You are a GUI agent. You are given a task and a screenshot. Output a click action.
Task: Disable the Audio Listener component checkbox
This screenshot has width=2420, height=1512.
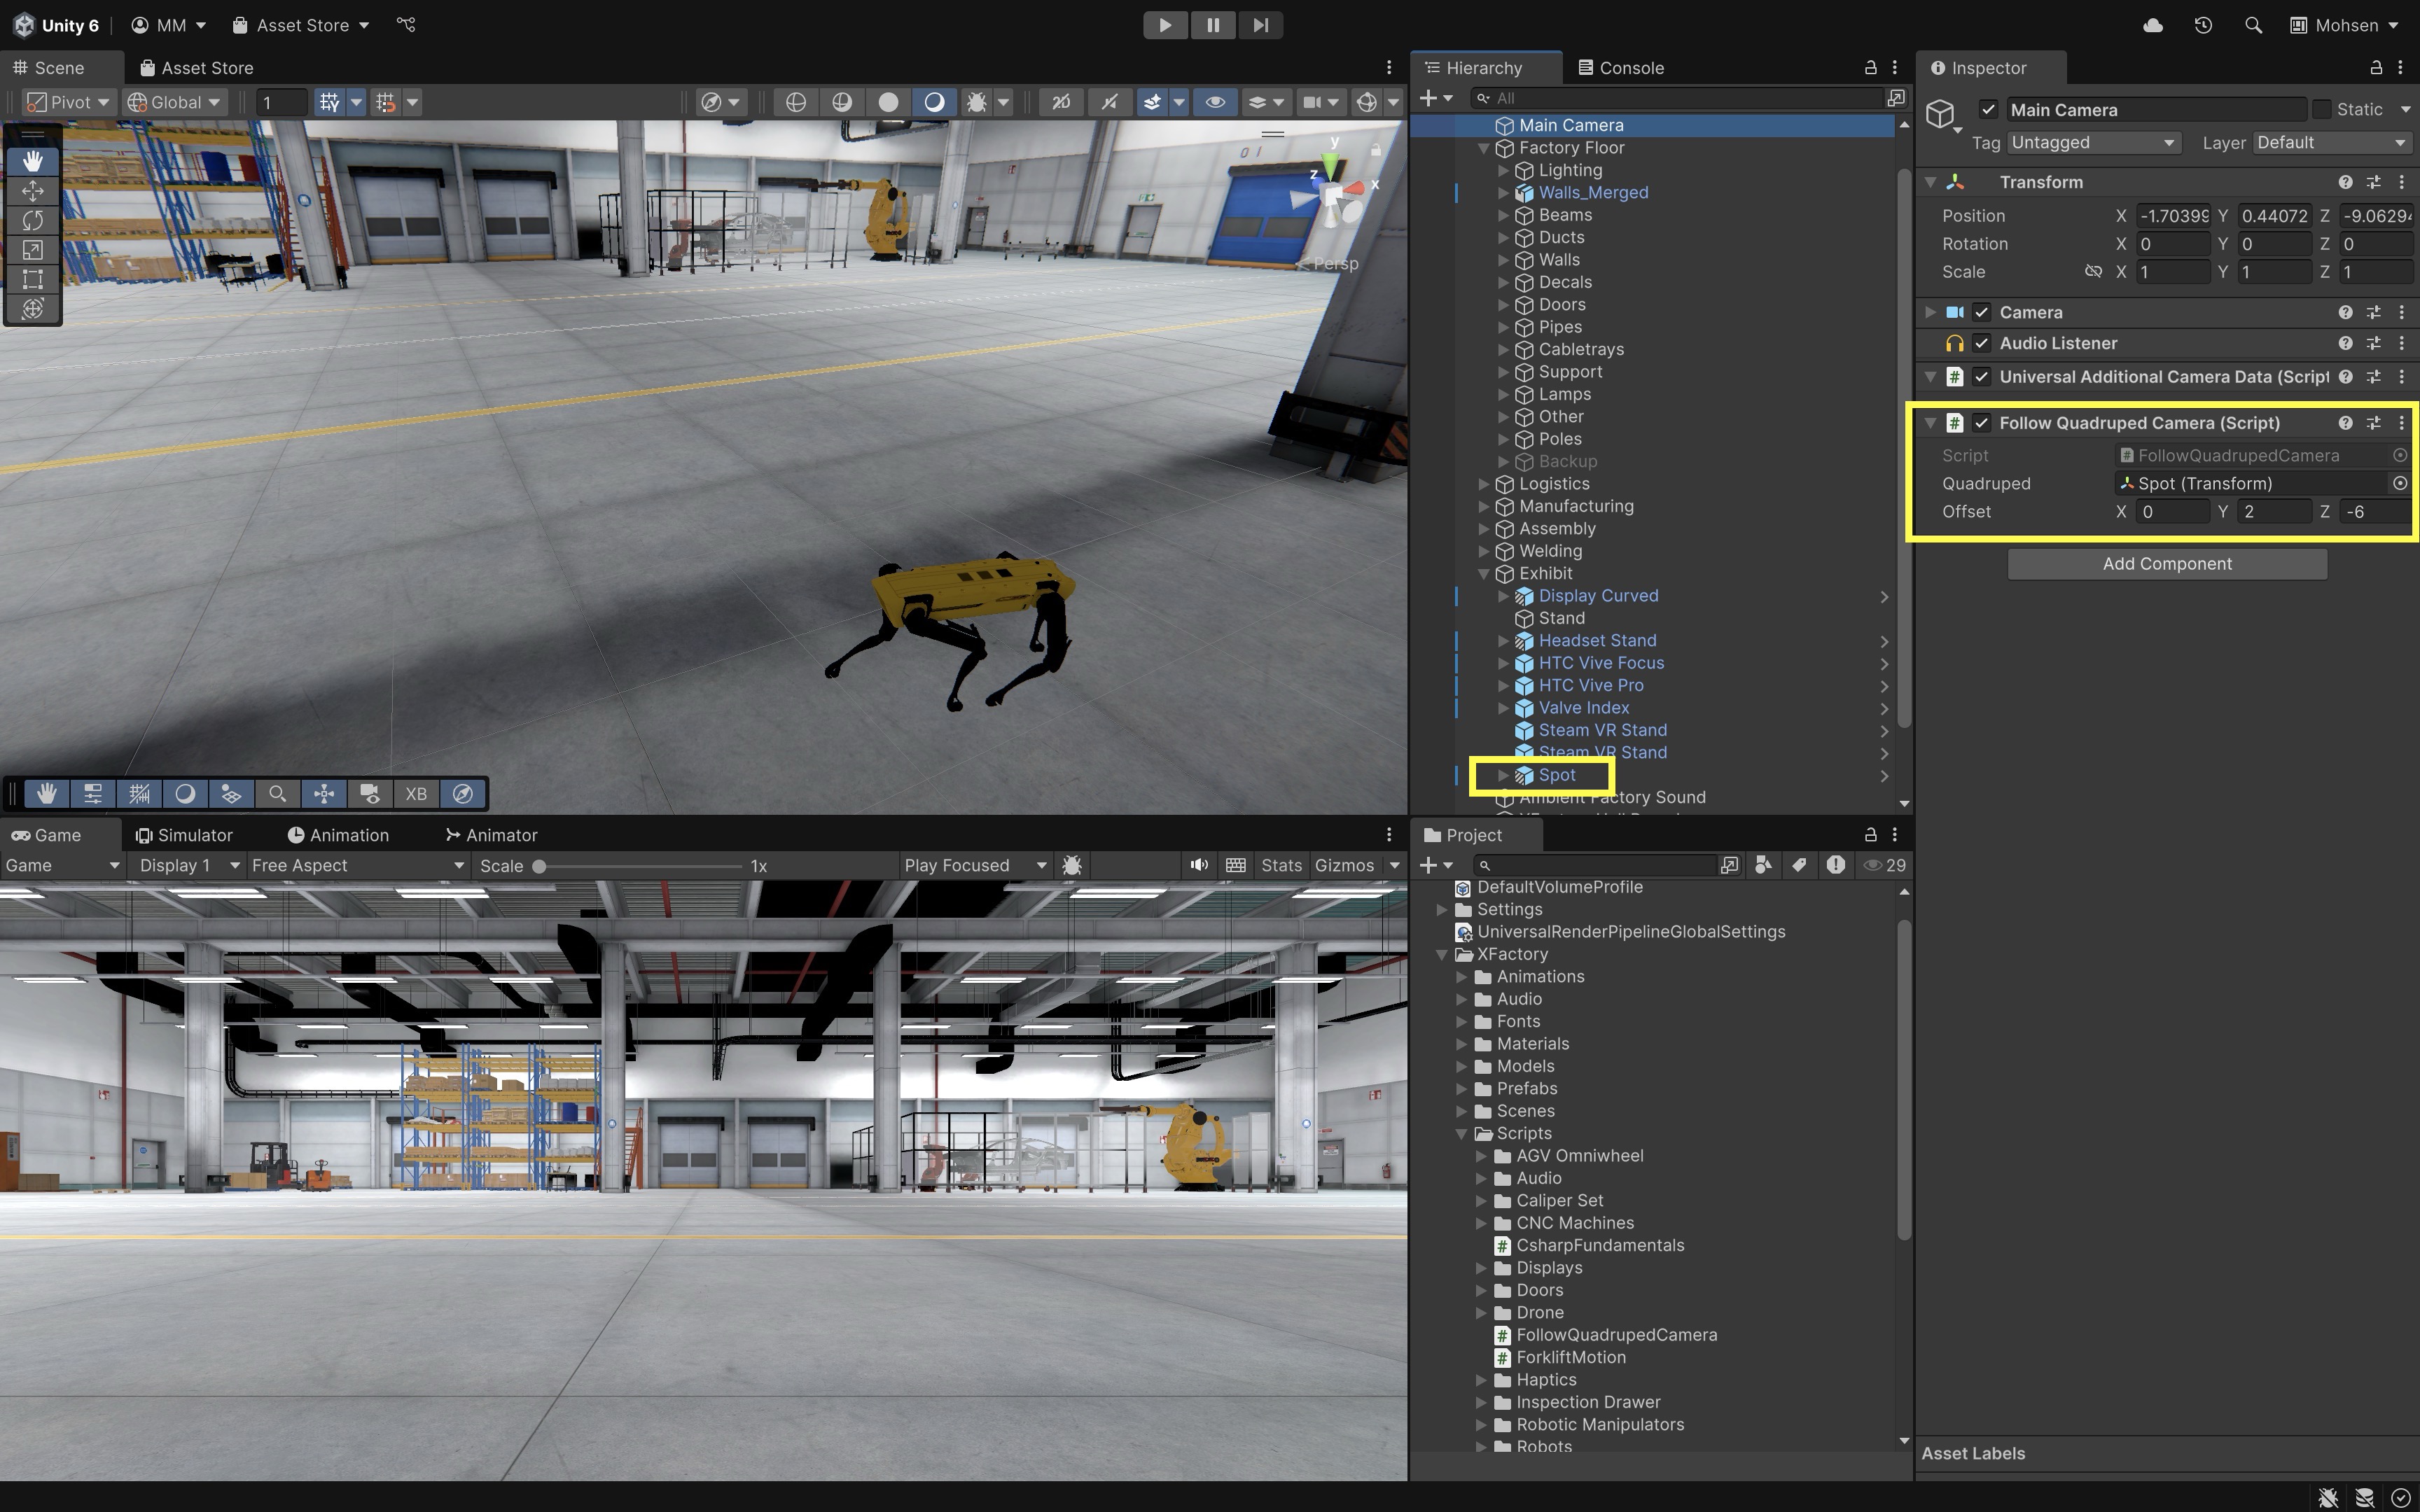[x=1981, y=343]
